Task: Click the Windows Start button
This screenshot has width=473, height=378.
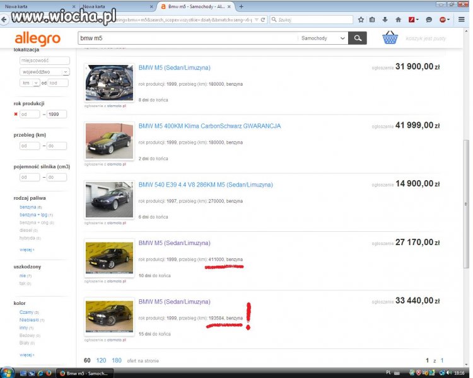Action: point(7,373)
